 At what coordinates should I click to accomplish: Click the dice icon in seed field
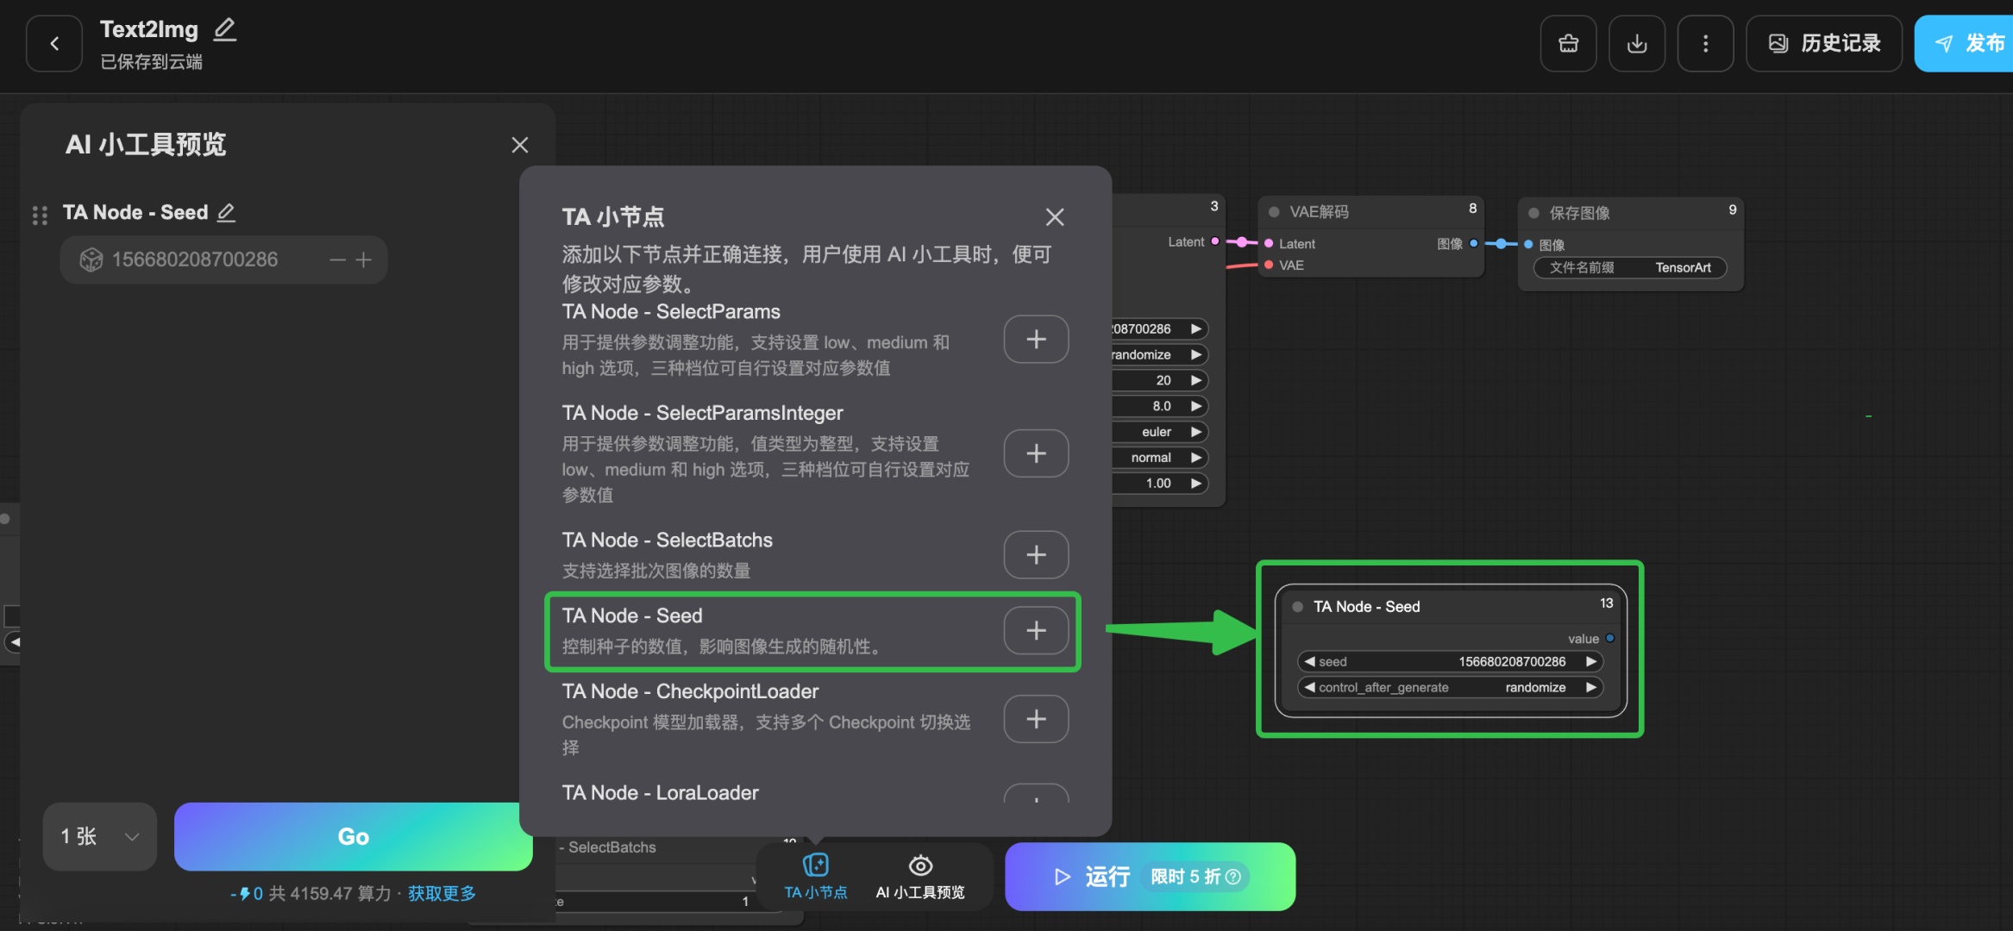tap(91, 259)
